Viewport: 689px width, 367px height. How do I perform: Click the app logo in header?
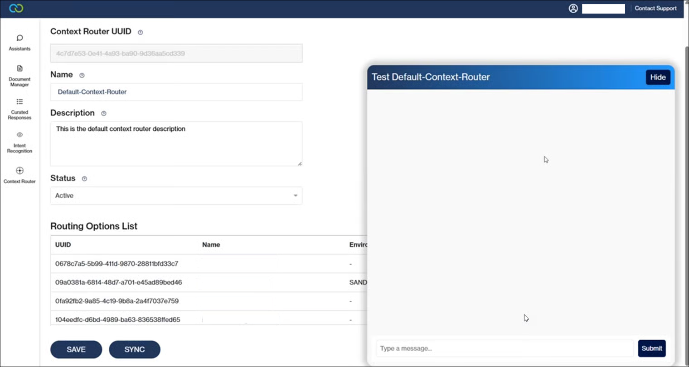tap(16, 9)
